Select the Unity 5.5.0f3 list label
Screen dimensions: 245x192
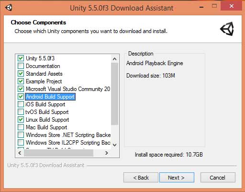(x=40, y=58)
